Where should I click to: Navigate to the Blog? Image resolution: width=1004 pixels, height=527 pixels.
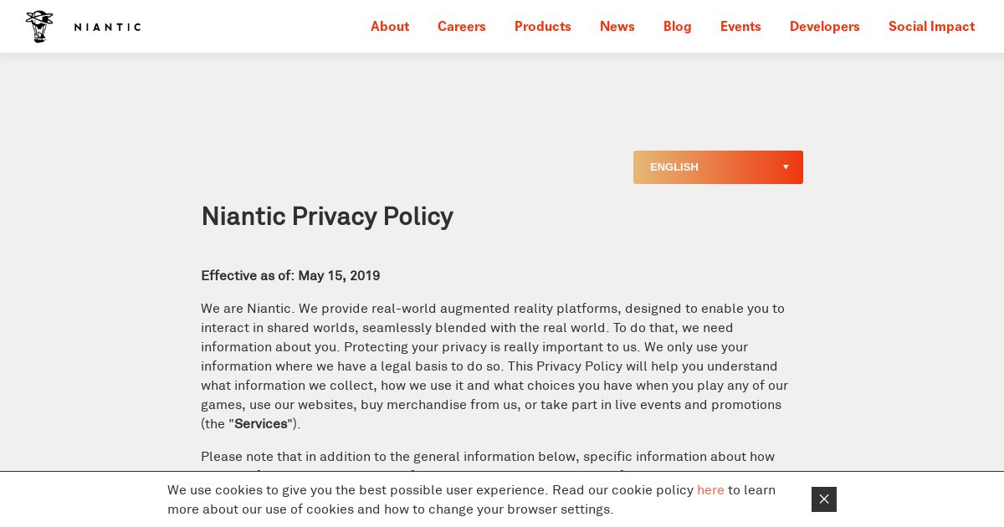coord(677,27)
